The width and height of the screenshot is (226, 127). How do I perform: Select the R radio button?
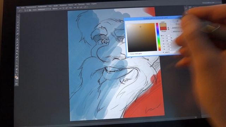coord(162,44)
